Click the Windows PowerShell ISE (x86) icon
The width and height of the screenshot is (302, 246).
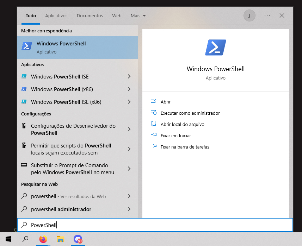coord(24,102)
